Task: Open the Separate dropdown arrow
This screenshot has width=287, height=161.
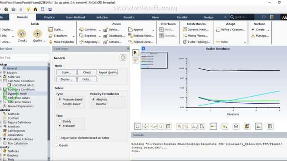Action: (x=100, y=37)
